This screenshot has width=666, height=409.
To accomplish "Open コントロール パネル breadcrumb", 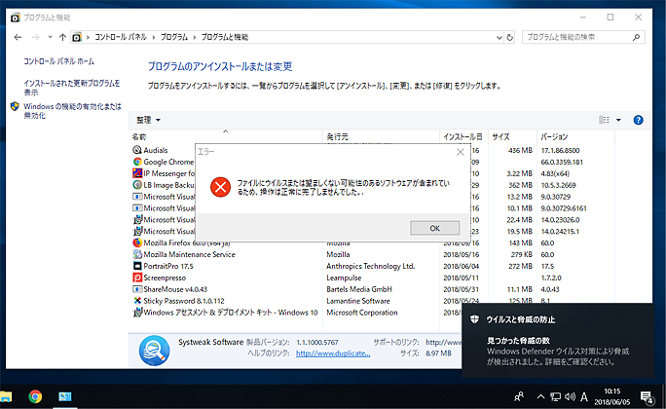I will pos(121,37).
